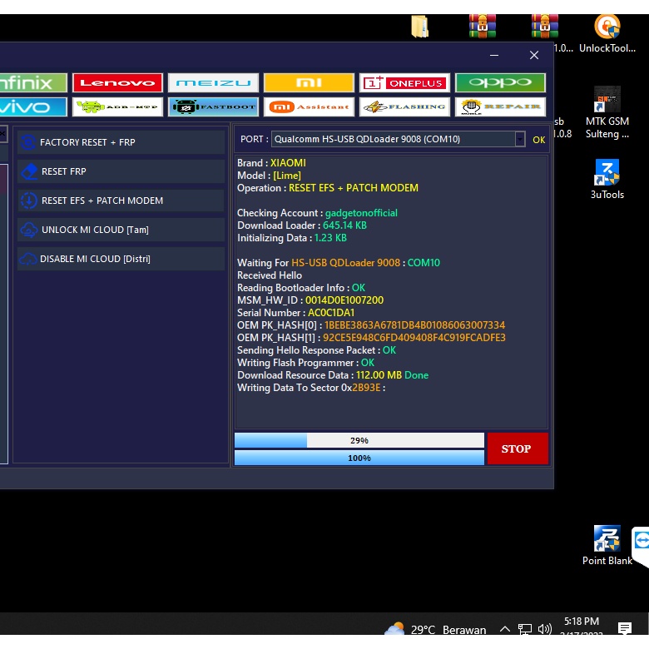Screen dimensions: 649x649
Task: Click Download Resource Data 112.00 MB line
Action: 333,375
